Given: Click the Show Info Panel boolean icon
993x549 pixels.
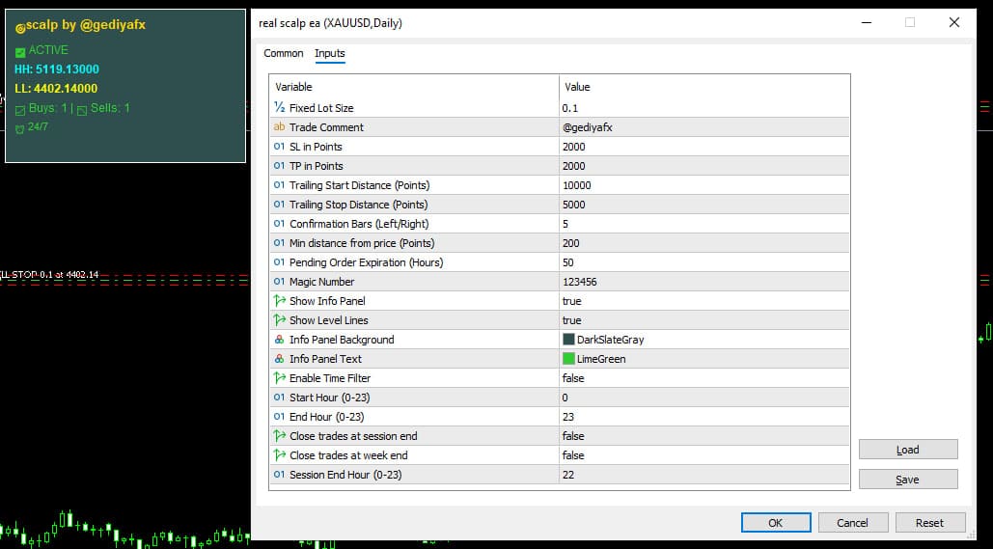Looking at the screenshot, I should (279, 301).
